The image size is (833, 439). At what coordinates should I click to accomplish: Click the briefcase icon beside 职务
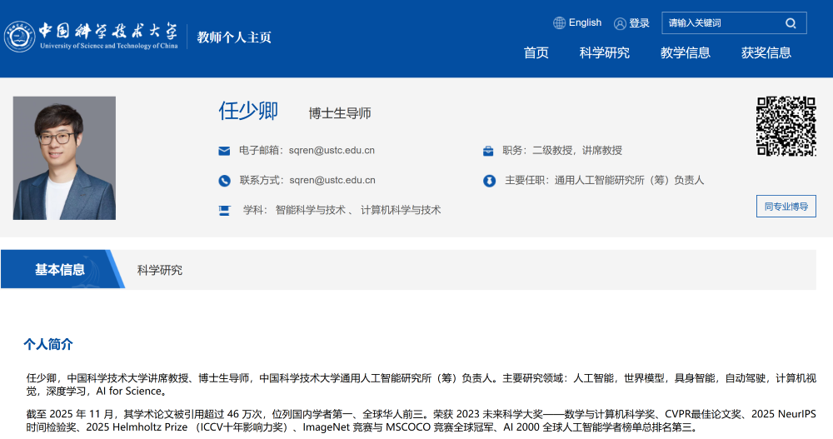488,151
